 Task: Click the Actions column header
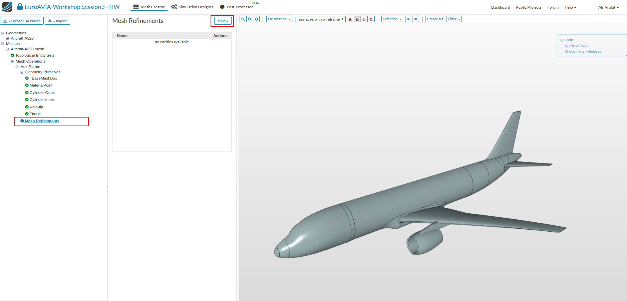click(220, 36)
